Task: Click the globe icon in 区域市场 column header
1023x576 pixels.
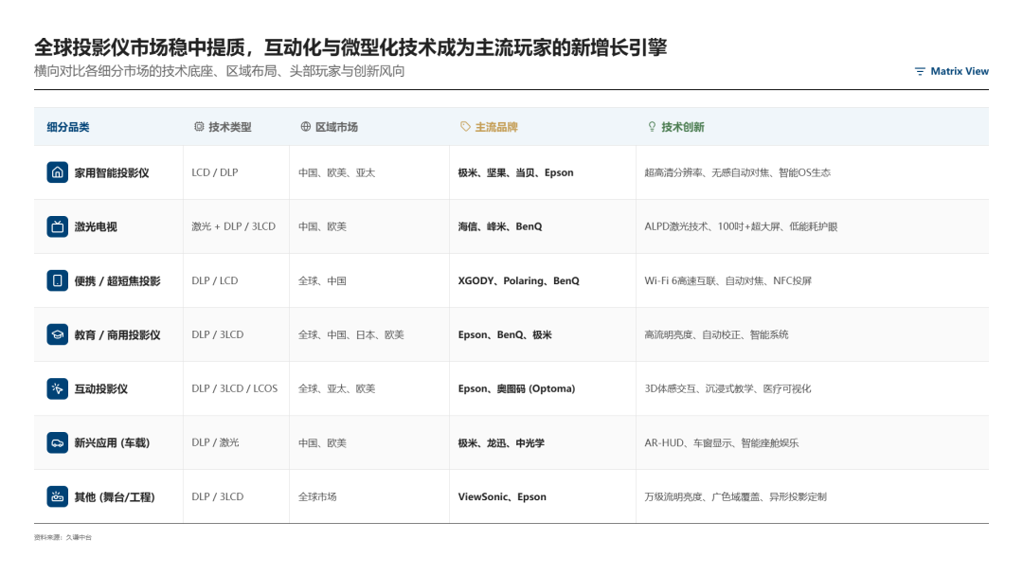Action: click(305, 126)
